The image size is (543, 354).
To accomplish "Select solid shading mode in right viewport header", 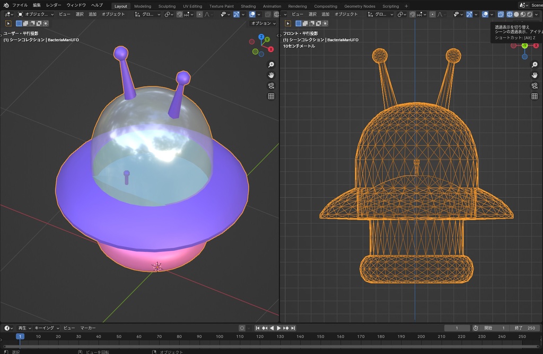I will (516, 14).
